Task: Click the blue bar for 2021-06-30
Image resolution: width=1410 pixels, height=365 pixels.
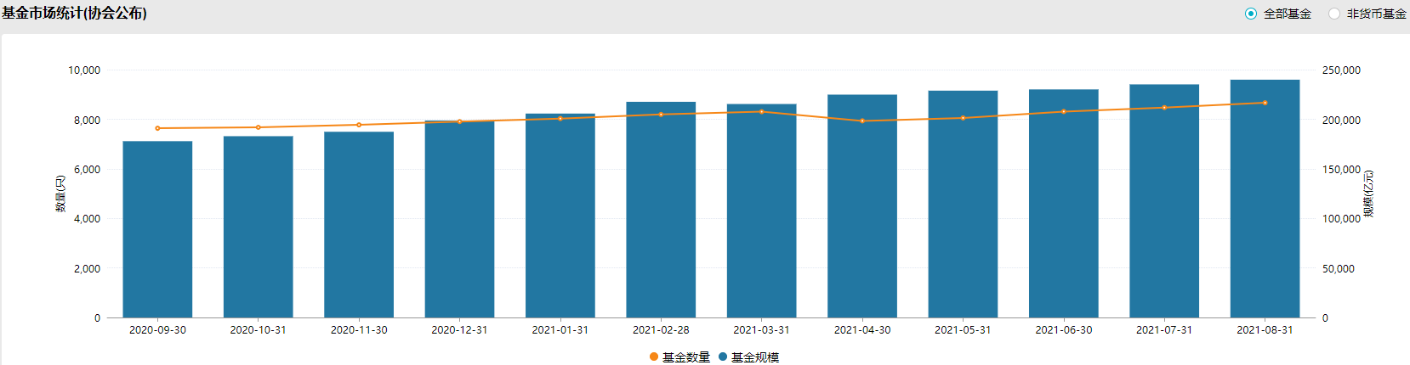Action: pyautogui.click(x=1063, y=204)
